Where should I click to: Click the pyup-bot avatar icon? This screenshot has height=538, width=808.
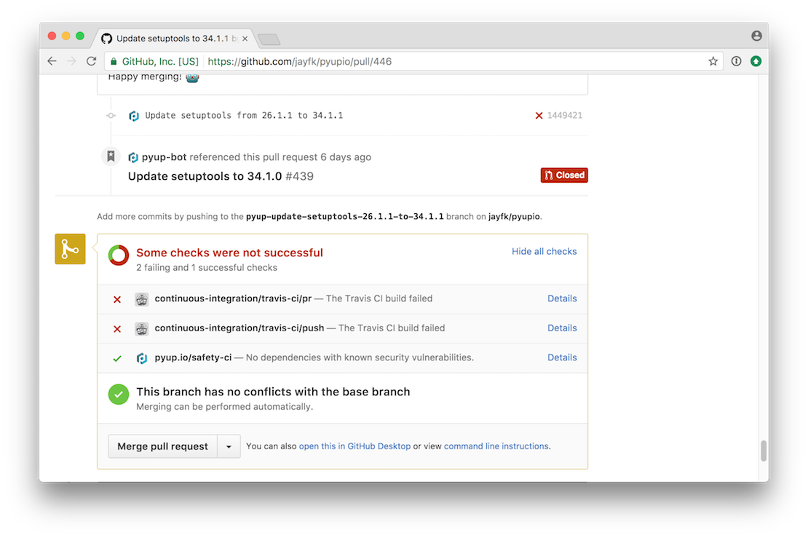[133, 157]
